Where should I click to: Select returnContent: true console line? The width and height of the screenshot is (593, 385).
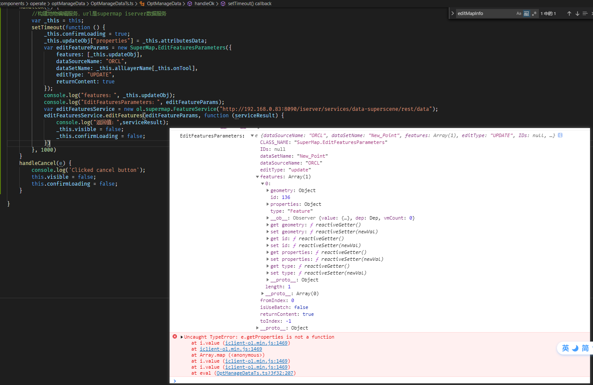287,315
